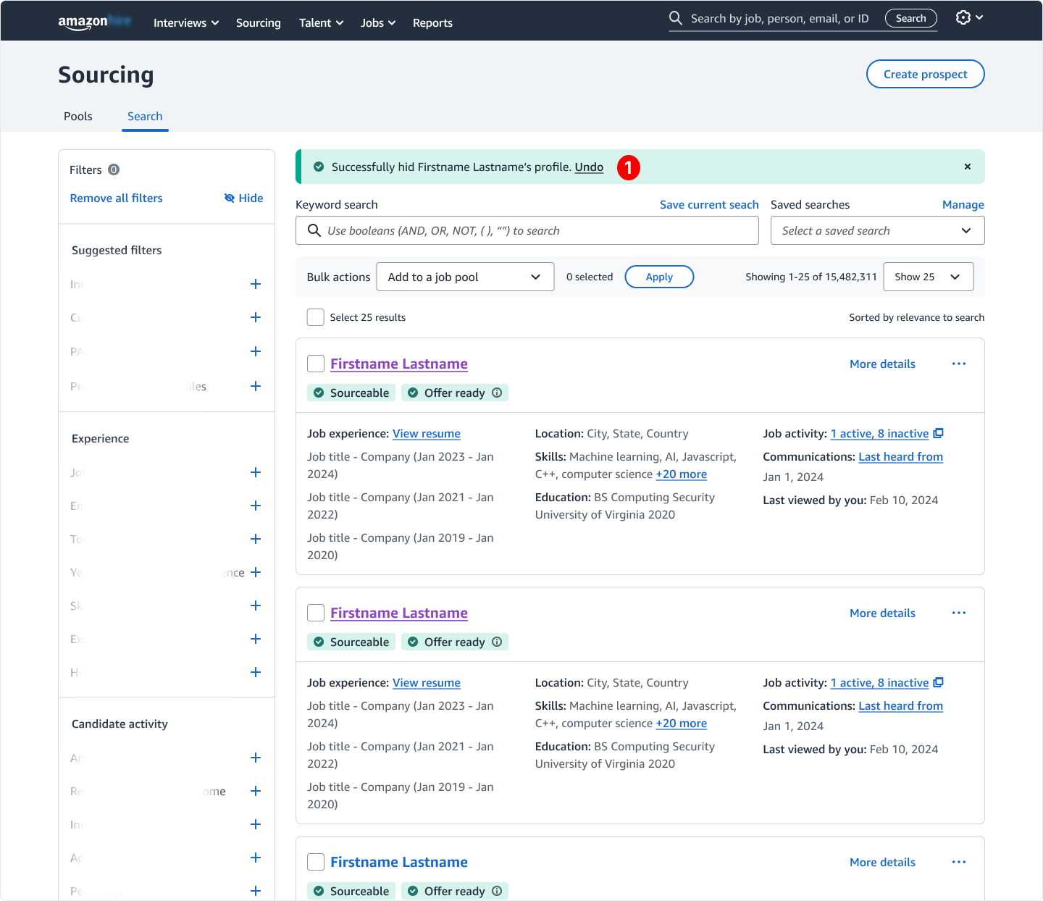Click +20 more skills on the second card
1043x901 pixels.
coord(681,723)
